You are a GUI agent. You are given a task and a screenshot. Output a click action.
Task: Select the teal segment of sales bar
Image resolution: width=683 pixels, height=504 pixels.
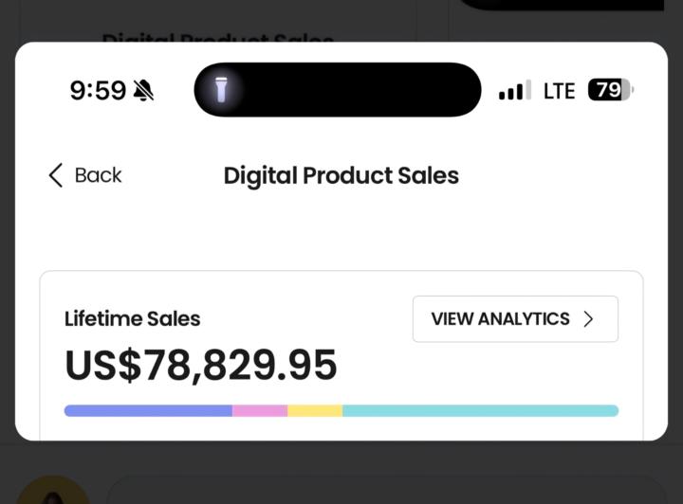pos(480,411)
